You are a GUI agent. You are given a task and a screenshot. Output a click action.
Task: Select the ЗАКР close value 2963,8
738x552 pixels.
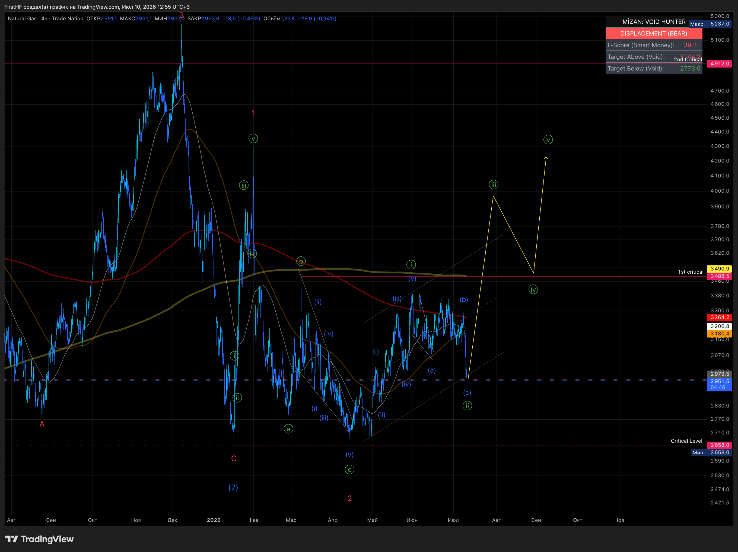coord(210,19)
